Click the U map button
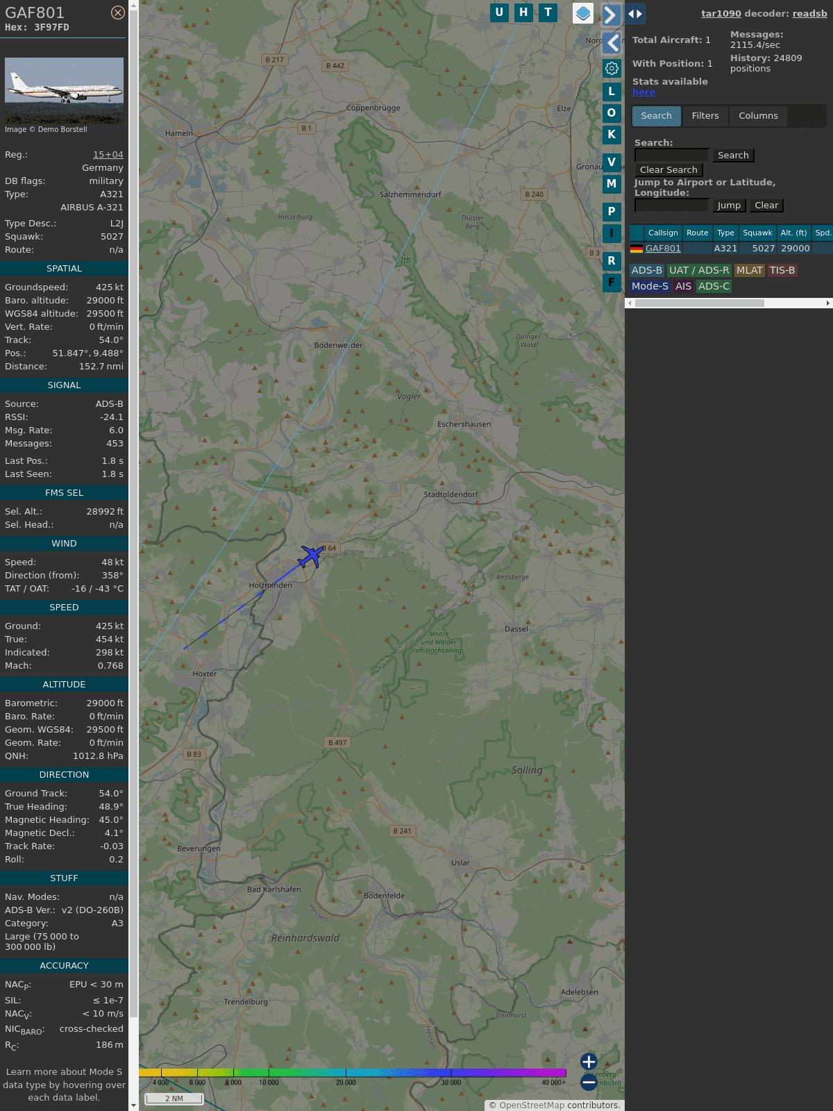Viewport: 833px width, 1111px height. pos(499,12)
